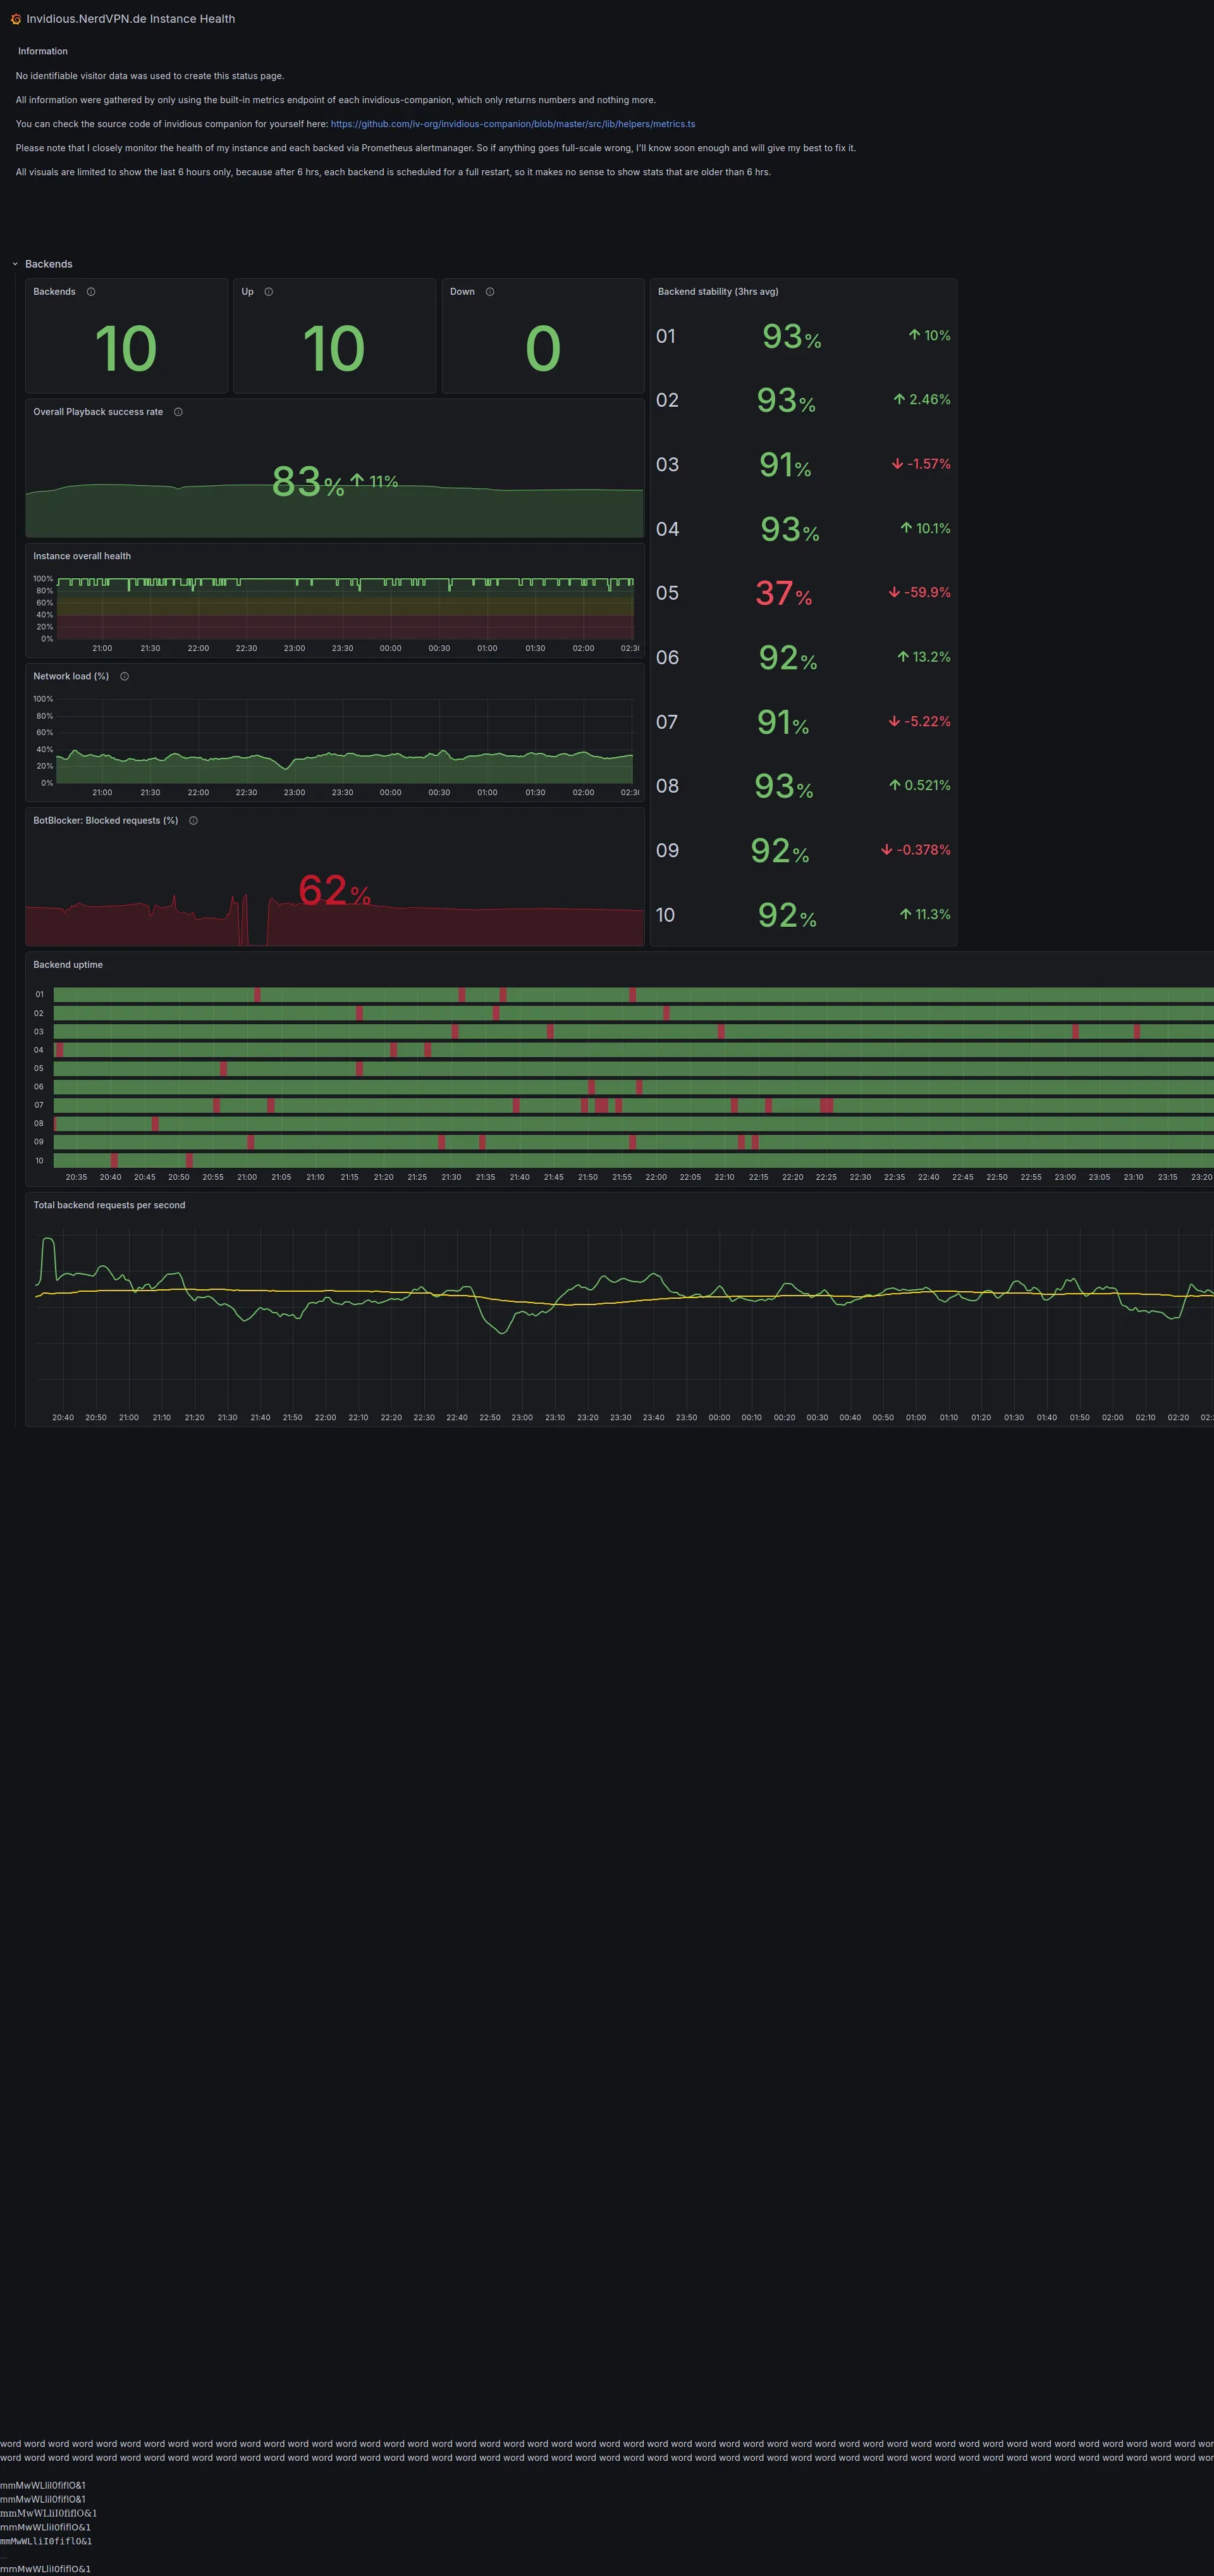
Task: Click info icon on Overall Playback success rate
Action: 178,412
